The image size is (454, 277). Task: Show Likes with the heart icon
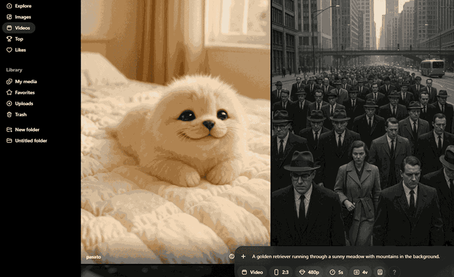coord(16,50)
